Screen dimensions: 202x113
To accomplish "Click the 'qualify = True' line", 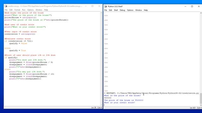I will [18, 51].
